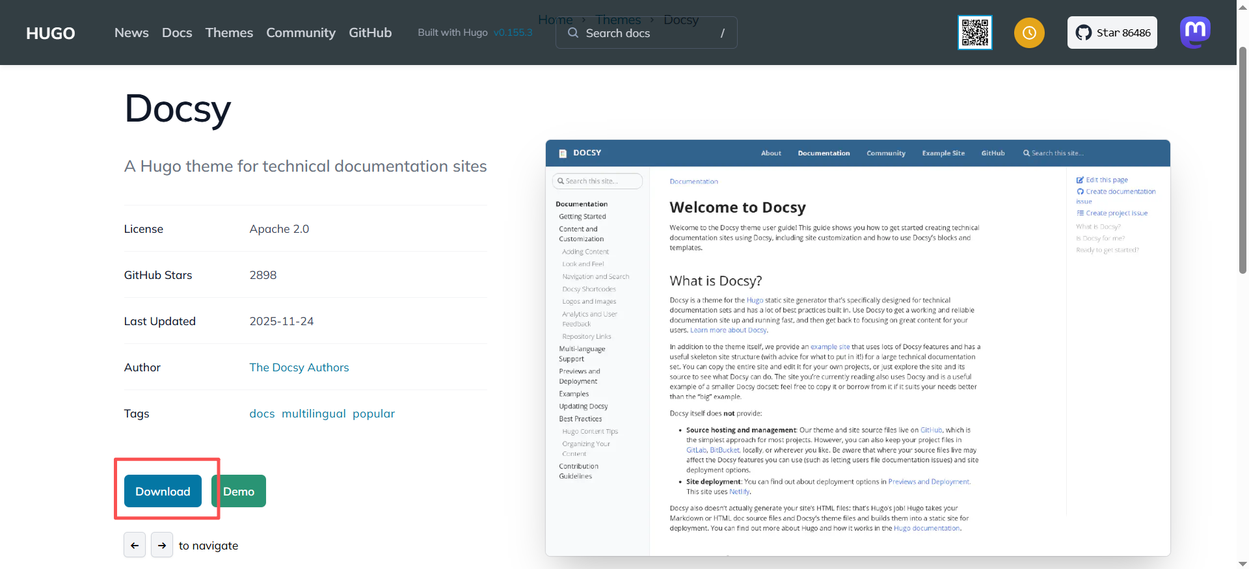This screenshot has width=1249, height=569.
Task: Open The Docsy Authors link
Action: [x=299, y=367]
